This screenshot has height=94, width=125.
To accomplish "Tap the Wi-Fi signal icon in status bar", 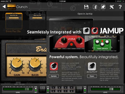I will [x=10, y=1].
